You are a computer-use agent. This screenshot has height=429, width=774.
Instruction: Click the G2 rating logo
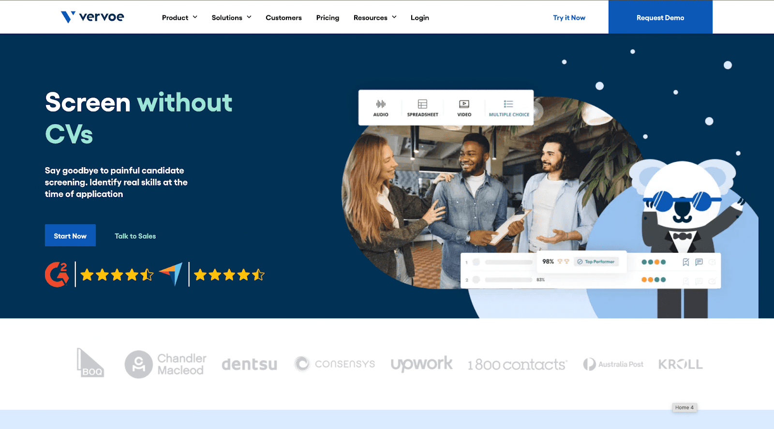tap(57, 274)
